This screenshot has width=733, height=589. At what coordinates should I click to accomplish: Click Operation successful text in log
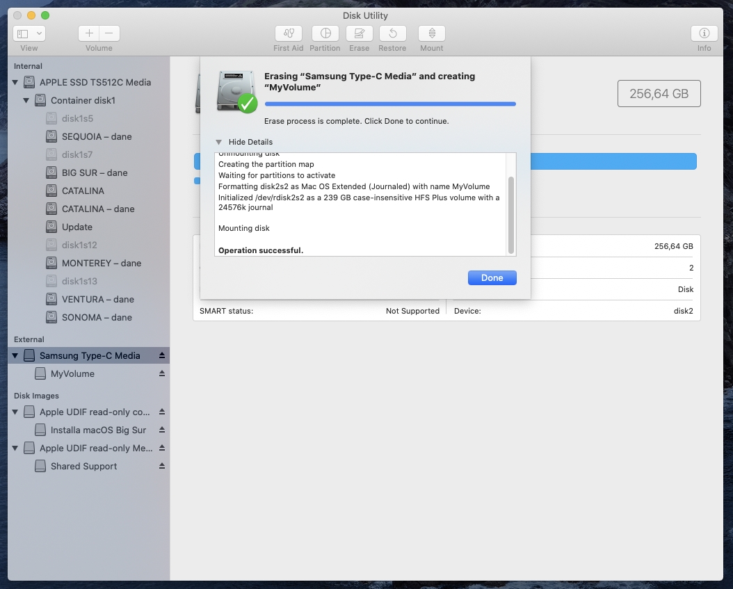pos(261,250)
